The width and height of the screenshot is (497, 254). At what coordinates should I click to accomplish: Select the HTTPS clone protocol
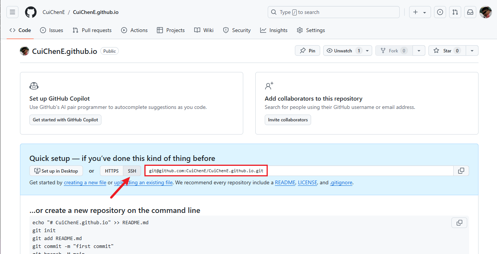(112, 171)
